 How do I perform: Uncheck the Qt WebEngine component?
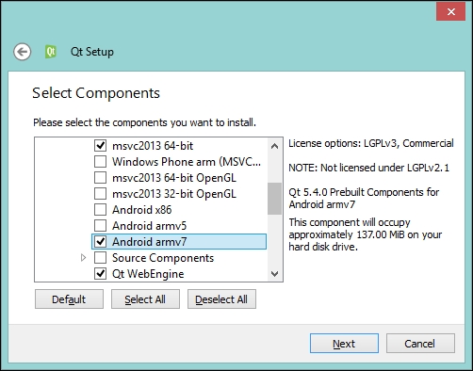tap(100, 274)
